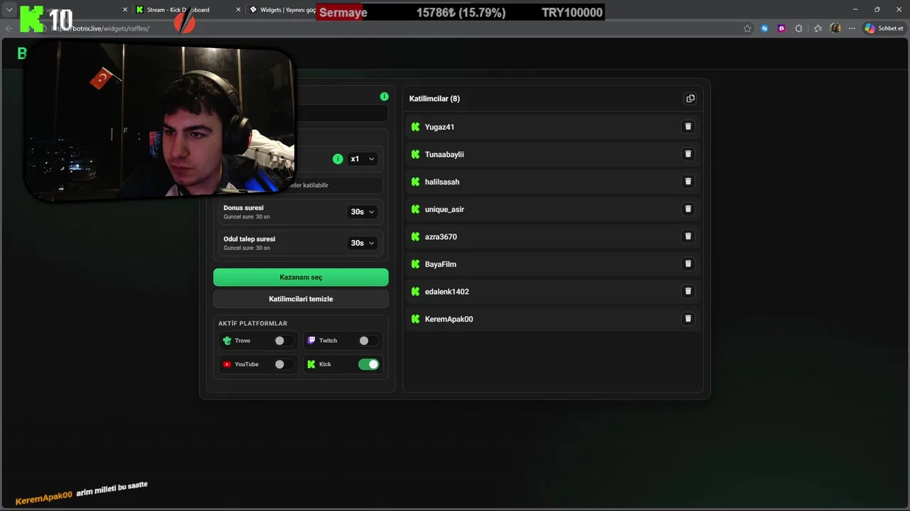Viewport: 910px width, 511px height.
Task: Go back with the browser back arrow
Action: coord(9,28)
